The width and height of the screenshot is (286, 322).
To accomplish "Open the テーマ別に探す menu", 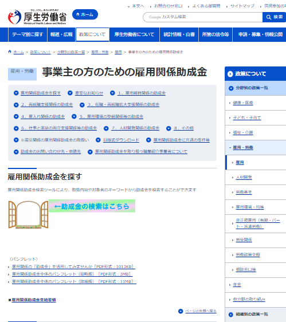I will pos(28,34).
